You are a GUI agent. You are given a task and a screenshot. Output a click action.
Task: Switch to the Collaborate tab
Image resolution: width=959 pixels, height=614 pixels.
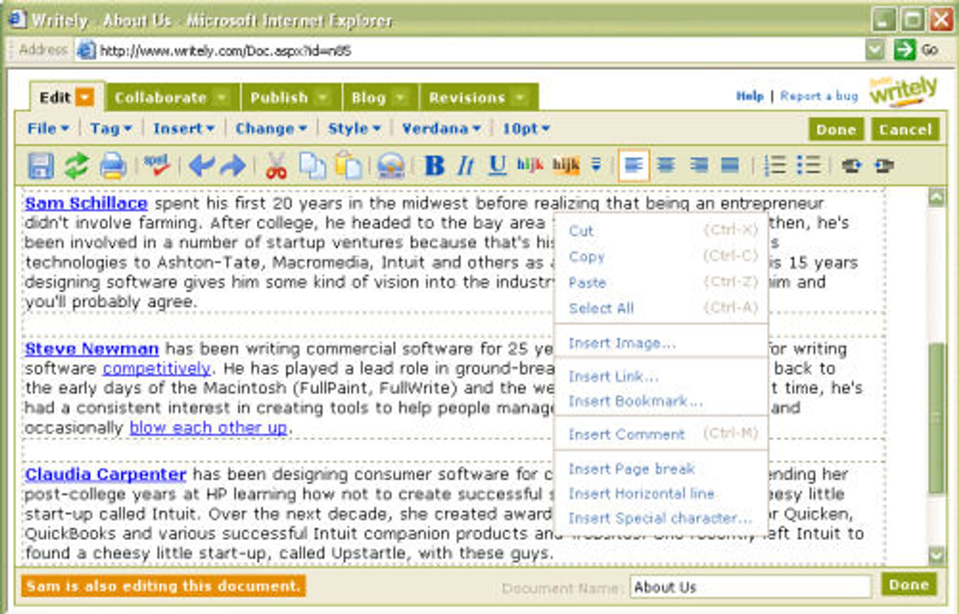(x=173, y=97)
